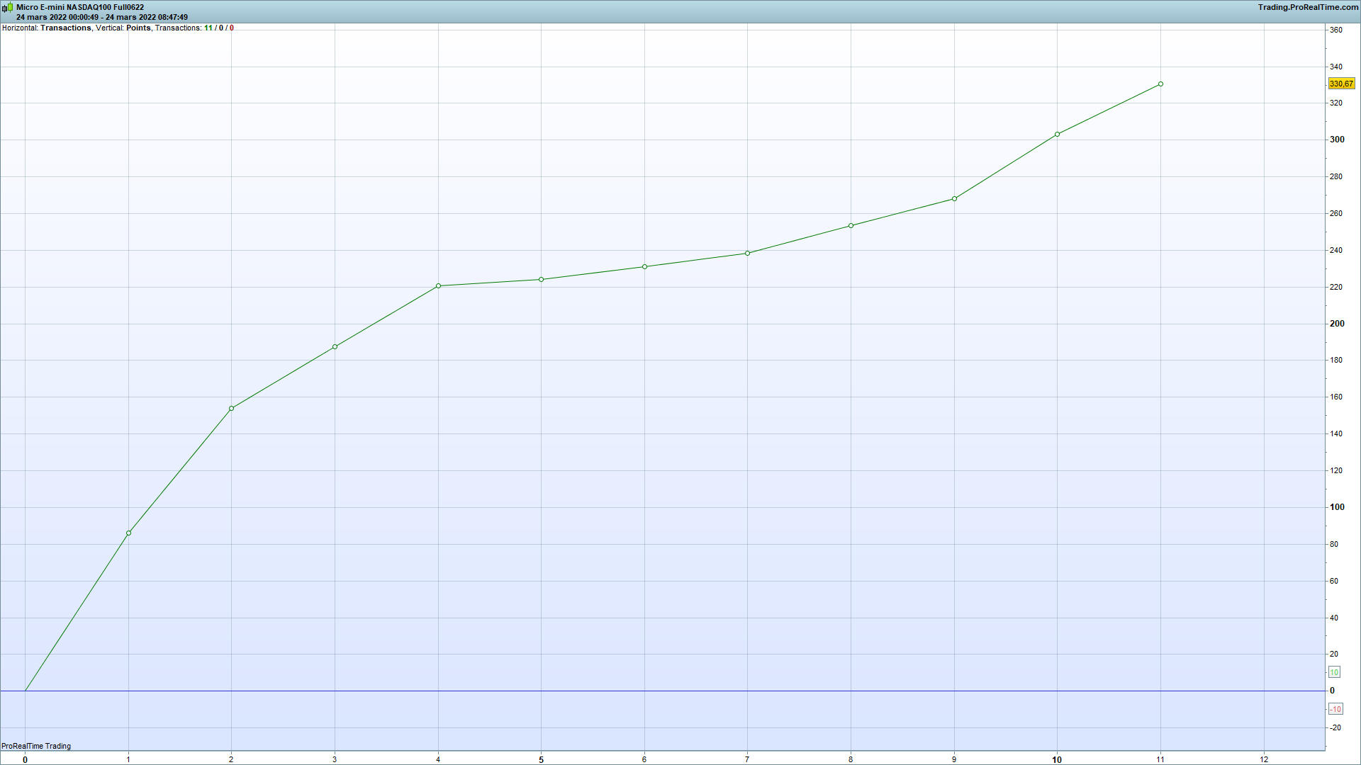Click the data point at transaction 9
The width and height of the screenshot is (1361, 765).
point(954,198)
